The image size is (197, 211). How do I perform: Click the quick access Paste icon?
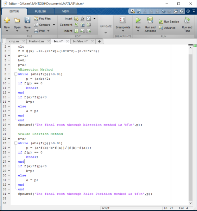157,11
